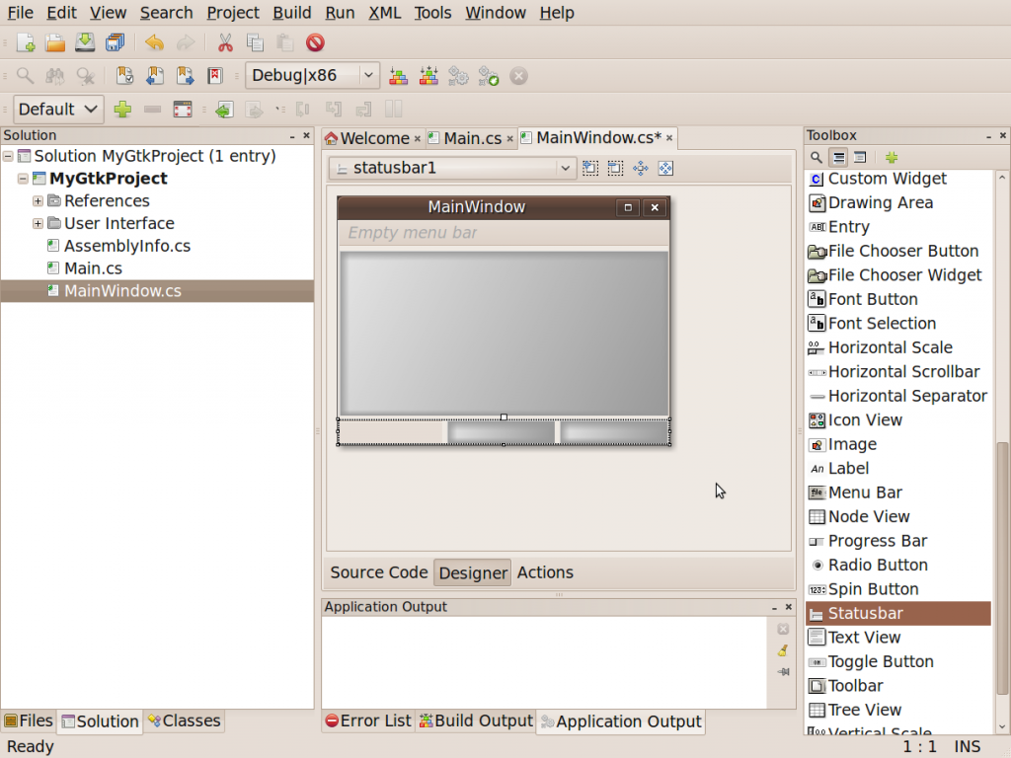Select the Designer view button

click(x=473, y=572)
